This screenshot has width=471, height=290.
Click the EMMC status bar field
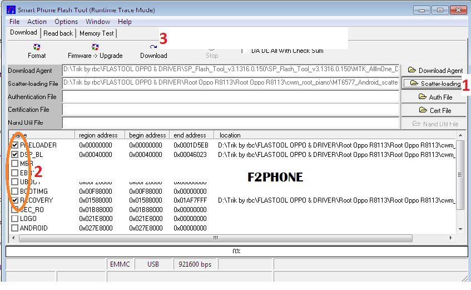coord(120,264)
